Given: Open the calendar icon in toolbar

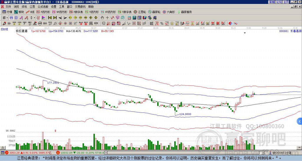Looking at the screenshot, I should (129, 18).
